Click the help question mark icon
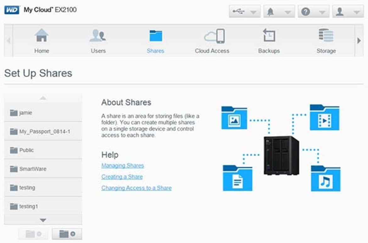 click(305, 12)
